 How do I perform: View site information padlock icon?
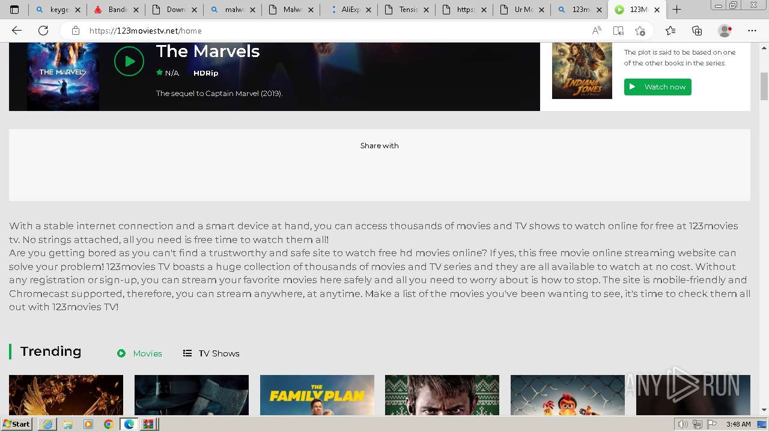pos(75,31)
